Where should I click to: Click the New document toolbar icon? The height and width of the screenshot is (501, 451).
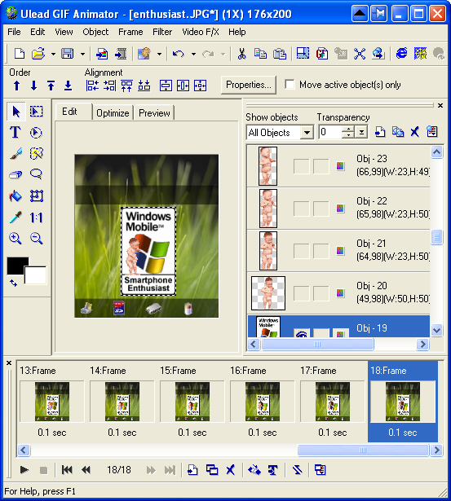pos(20,54)
